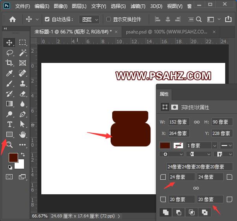Select the History Brush tool
Viewport: 237px width, 221px height.
pos(9,94)
